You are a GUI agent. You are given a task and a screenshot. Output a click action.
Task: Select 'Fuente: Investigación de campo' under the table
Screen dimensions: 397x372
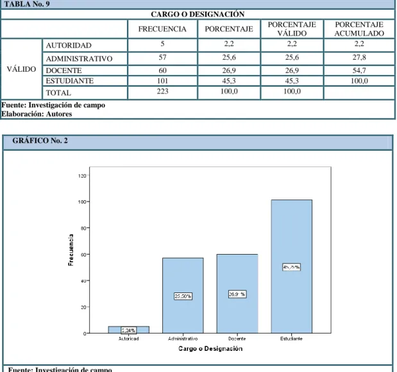tap(53, 105)
